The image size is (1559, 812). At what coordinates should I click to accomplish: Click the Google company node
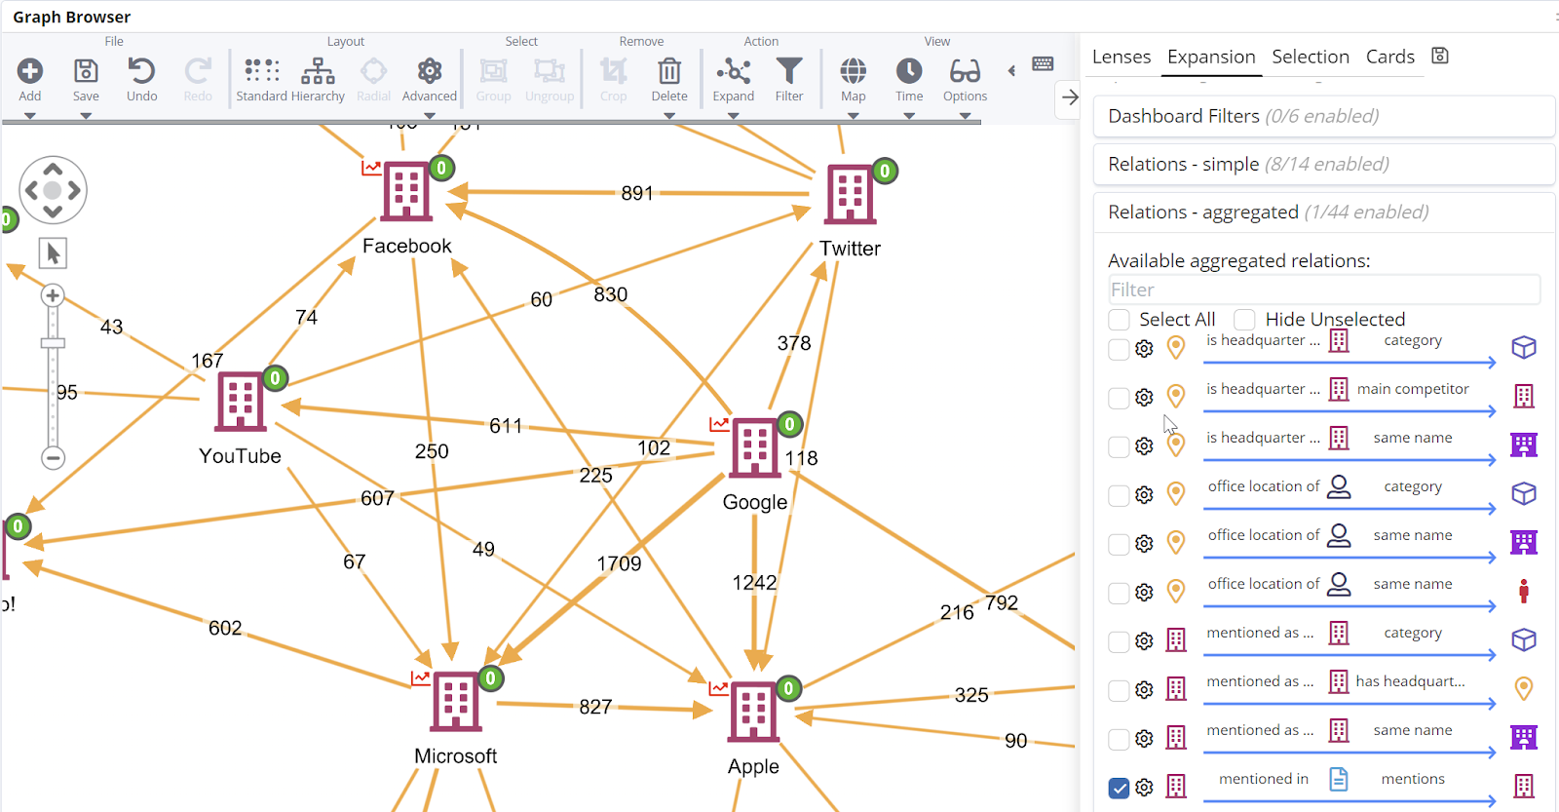[x=755, y=448]
